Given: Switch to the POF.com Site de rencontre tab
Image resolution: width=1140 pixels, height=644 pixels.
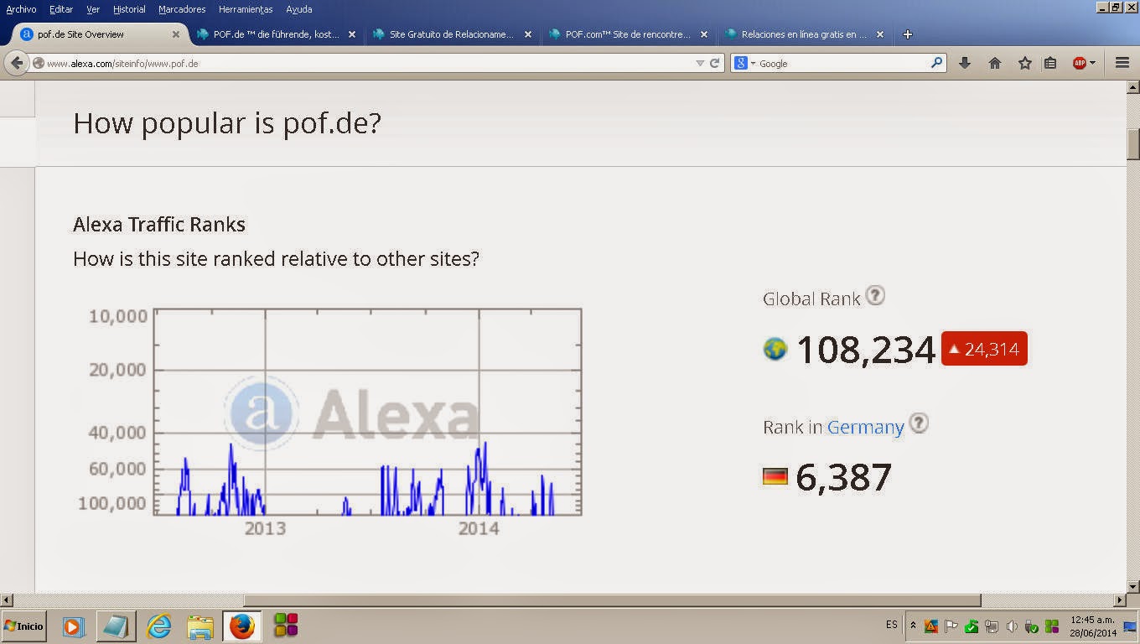Looking at the screenshot, I should click(629, 34).
